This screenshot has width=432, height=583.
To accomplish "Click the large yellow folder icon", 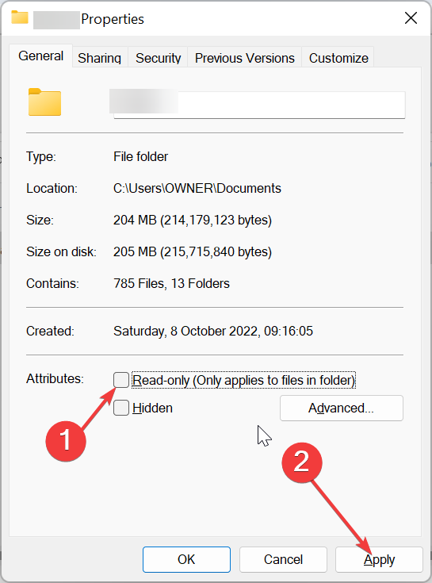I will [44, 102].
